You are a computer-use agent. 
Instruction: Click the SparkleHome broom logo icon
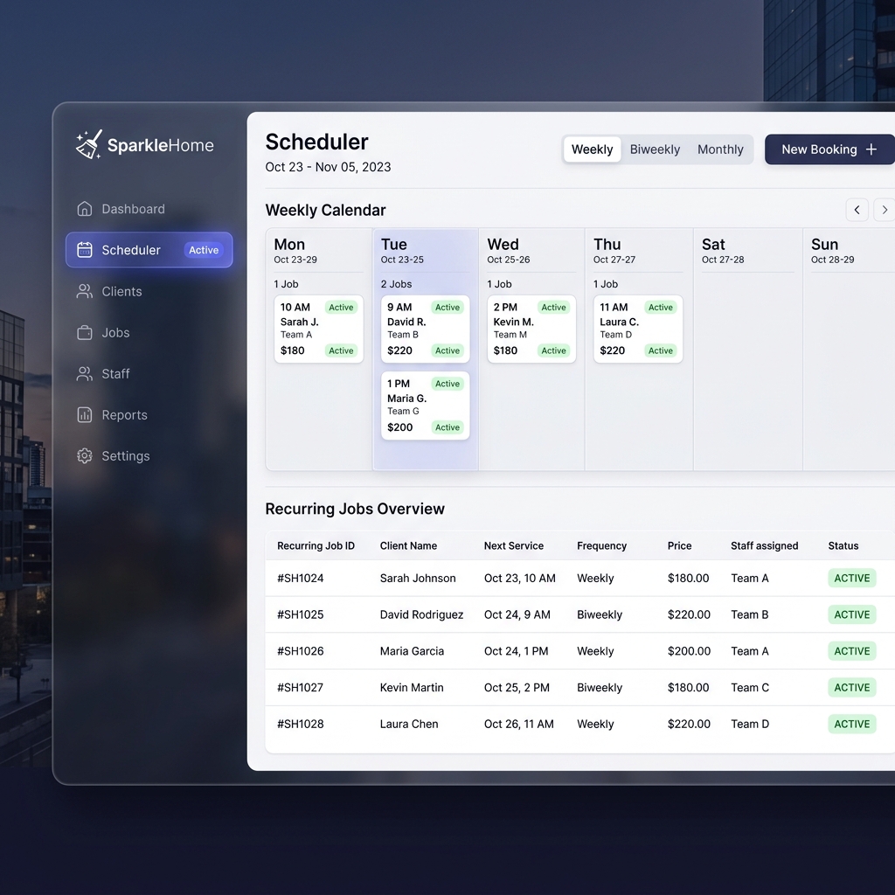[x=89, y=144]
